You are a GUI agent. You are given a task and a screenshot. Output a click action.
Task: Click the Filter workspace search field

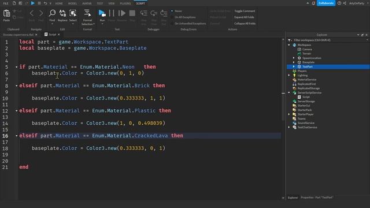(x=329, y=40)
